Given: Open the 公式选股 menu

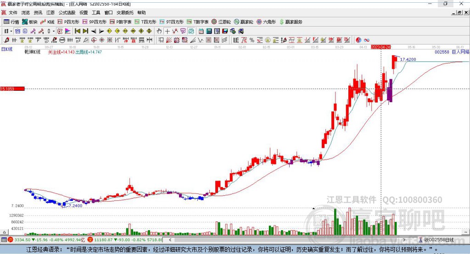Looking at the screenshot, I should [x=67, y=12].
